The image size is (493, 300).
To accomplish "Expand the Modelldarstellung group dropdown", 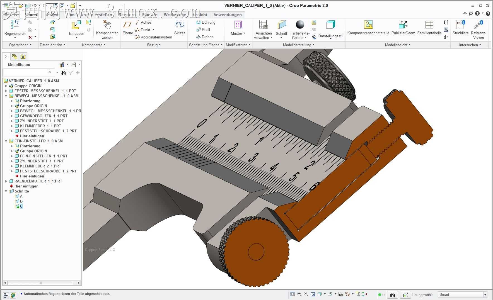I will (x=299, y=45).
